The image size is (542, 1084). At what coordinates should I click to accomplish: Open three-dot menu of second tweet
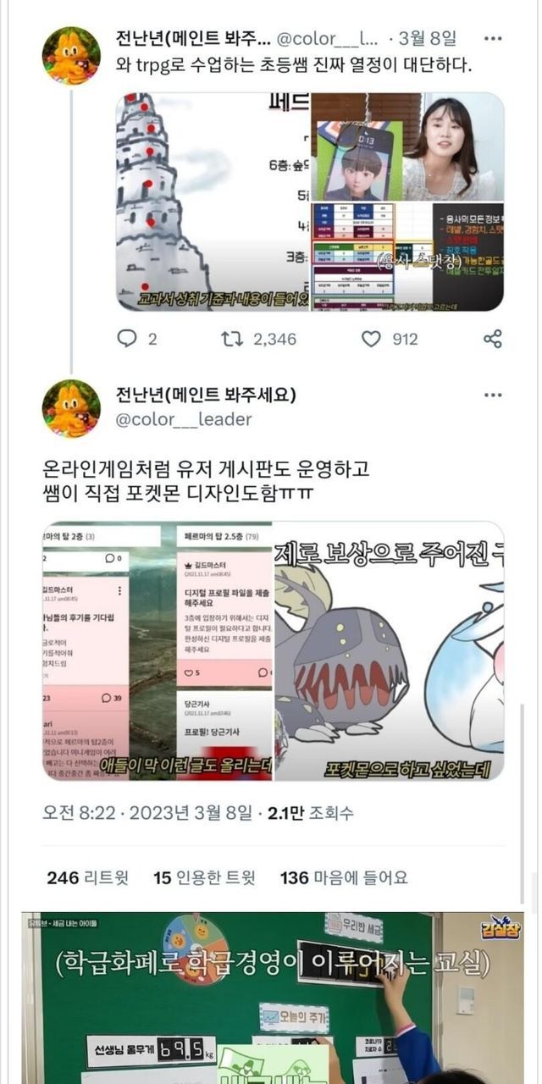pyautogui.click(x=493, y=395)
